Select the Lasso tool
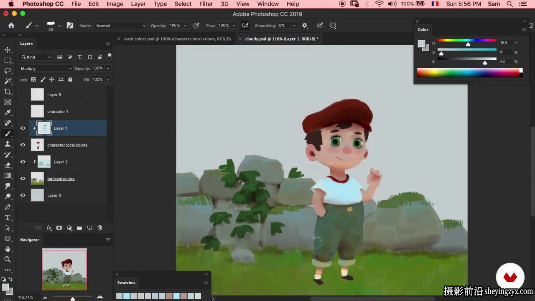The height and width of the screenshot is (301, 535). coord(8,71)
